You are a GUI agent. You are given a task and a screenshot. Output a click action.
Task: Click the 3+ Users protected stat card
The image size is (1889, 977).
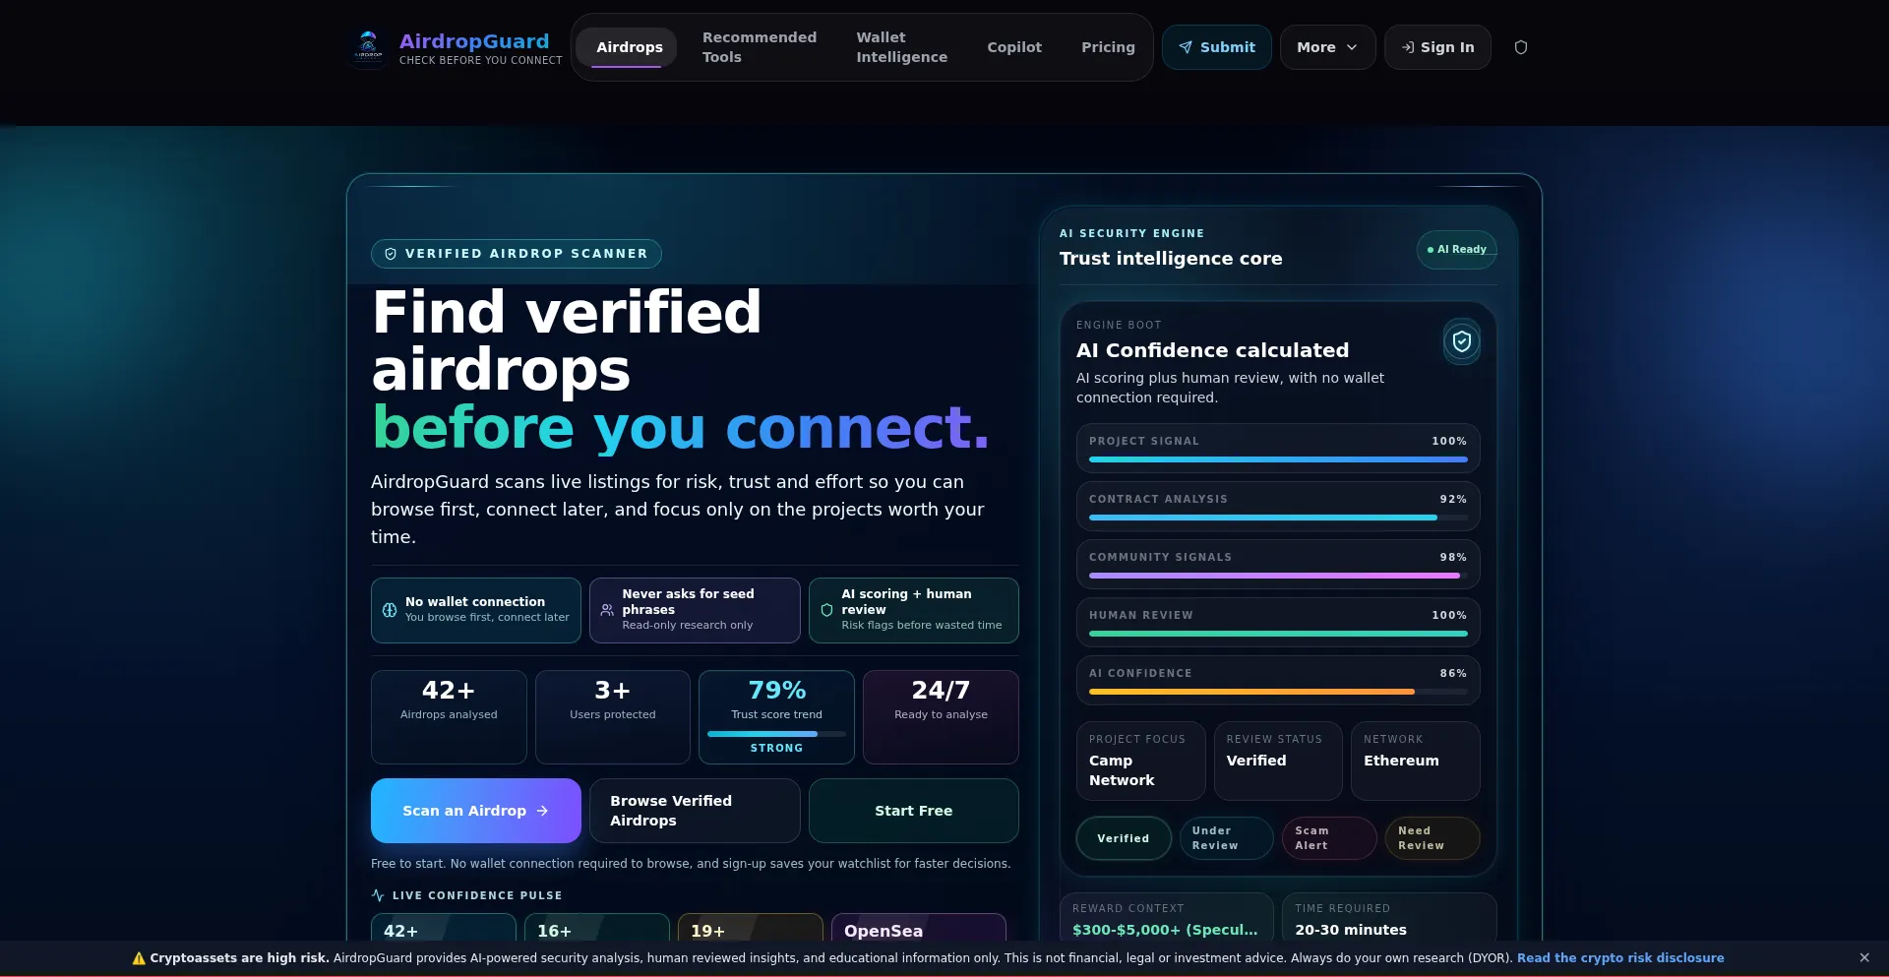coord(613,717)
